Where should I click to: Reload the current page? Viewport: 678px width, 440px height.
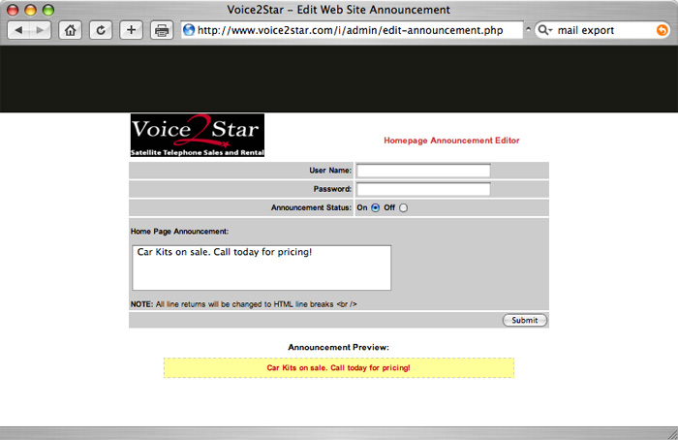tap(100, 30)
